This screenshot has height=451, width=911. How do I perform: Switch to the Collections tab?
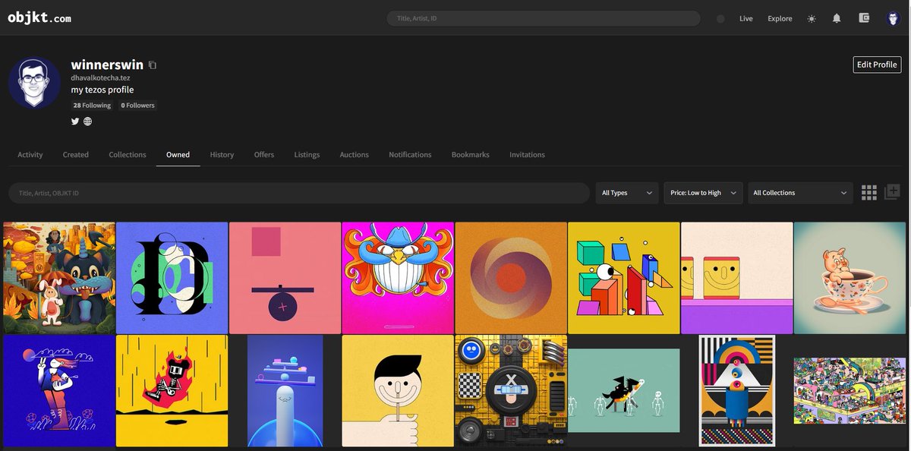pos(128,155)
